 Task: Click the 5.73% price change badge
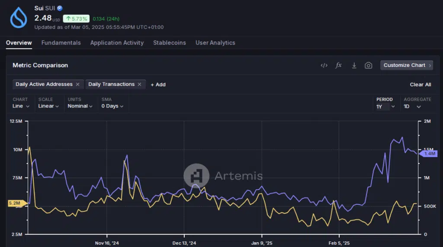point(76,19)
